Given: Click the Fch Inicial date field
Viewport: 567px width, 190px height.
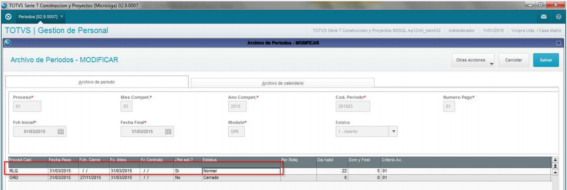Looking at the screenshot, I should 40,132.
